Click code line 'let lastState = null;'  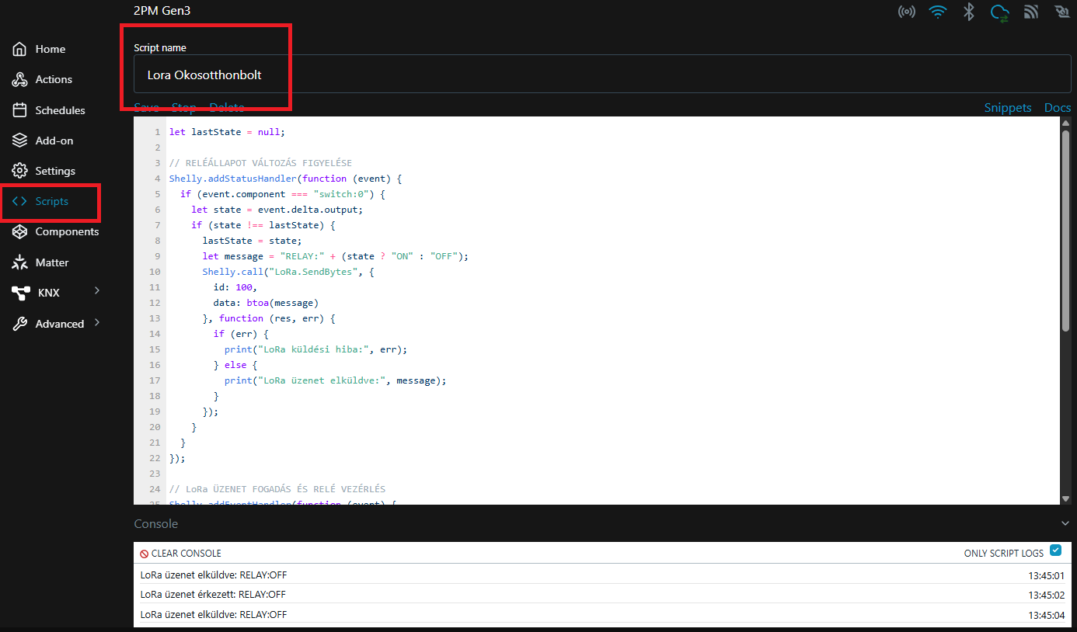click(227, 132)
